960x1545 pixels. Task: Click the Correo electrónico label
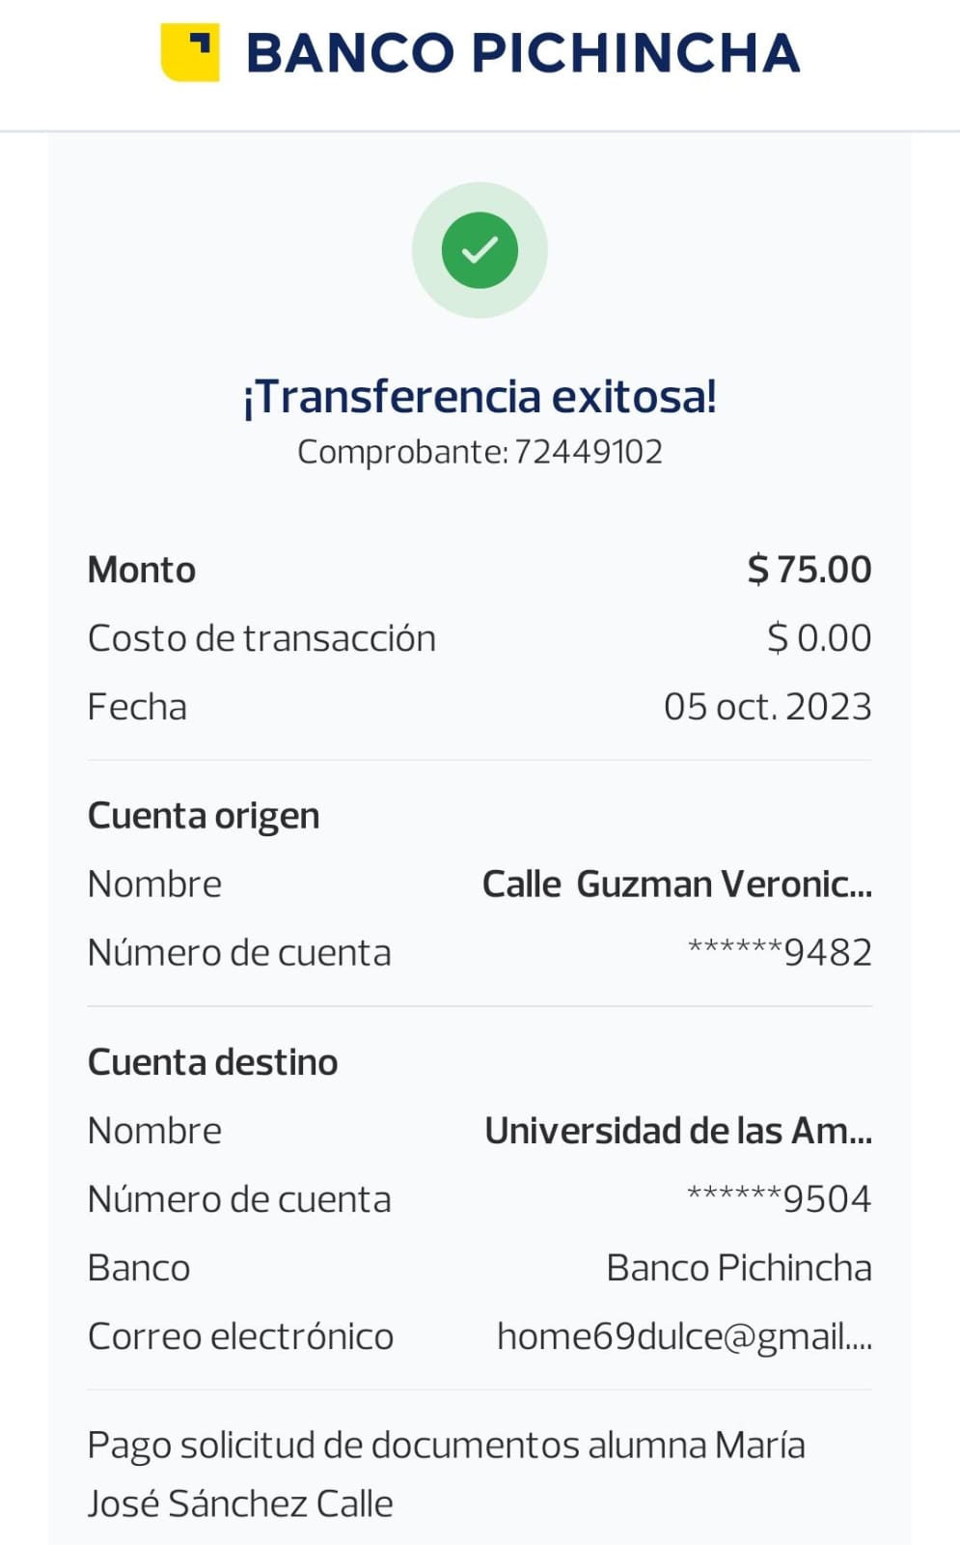(x=240, y=1336)
